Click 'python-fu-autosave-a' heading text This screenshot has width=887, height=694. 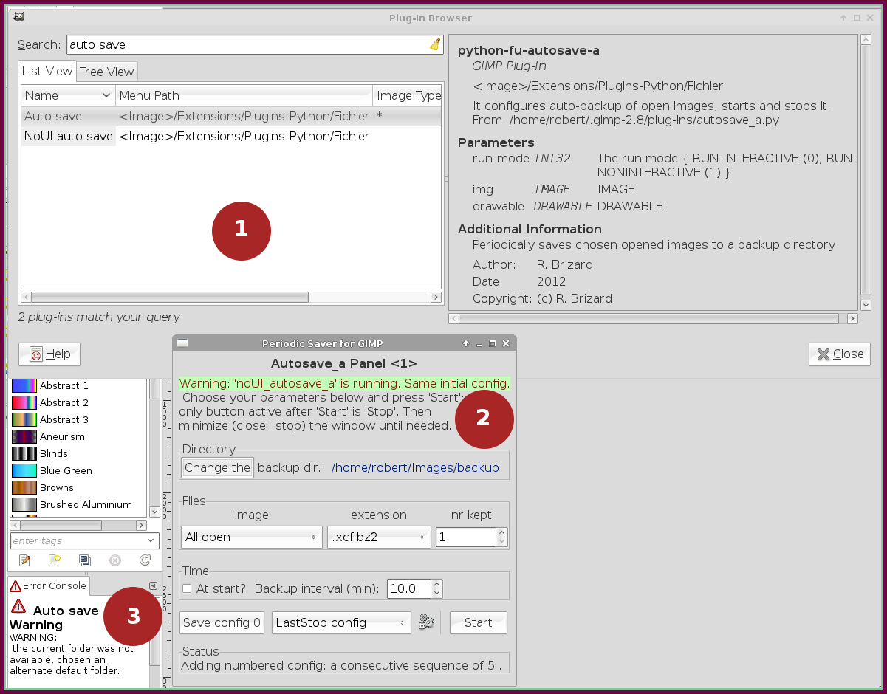point(528,50)
